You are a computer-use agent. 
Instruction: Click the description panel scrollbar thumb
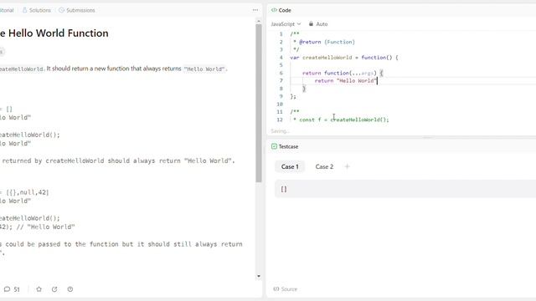click(259, 104)
